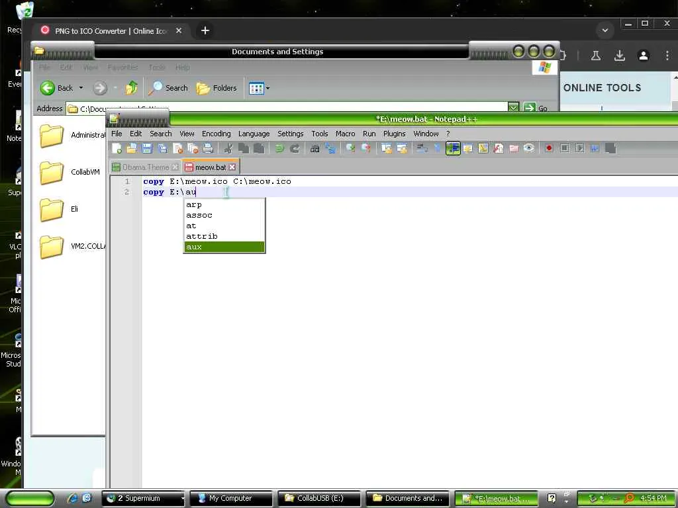Image resolution: width=678 pixels, height=508 pixels.
Task: Click the Zoom Out toolbar icon
Action: 365,149
